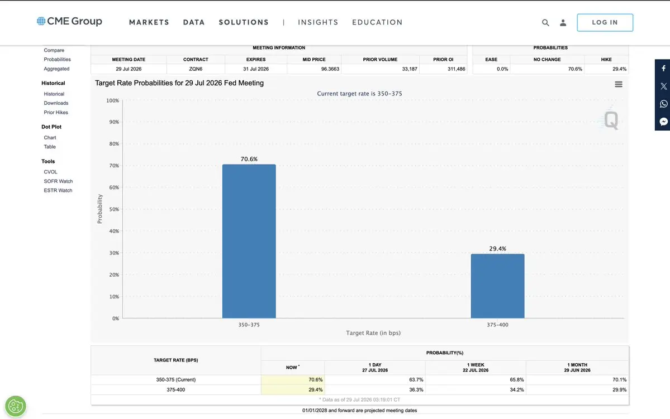Expand the Solutions navigation menu
Image resolution: width=670 pixels, height=419 pixels.
coord(244,22)
